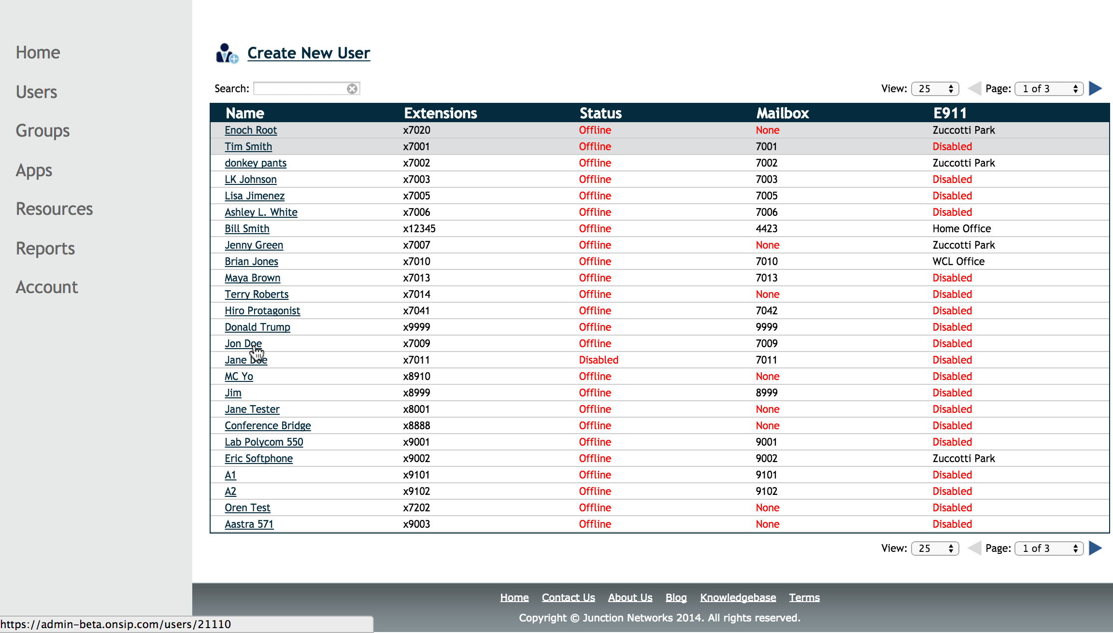1113x633 pixels.
Task: Open the bottom Page selector dropdown
Action: pyautogui.click(x=1049, y=549)
